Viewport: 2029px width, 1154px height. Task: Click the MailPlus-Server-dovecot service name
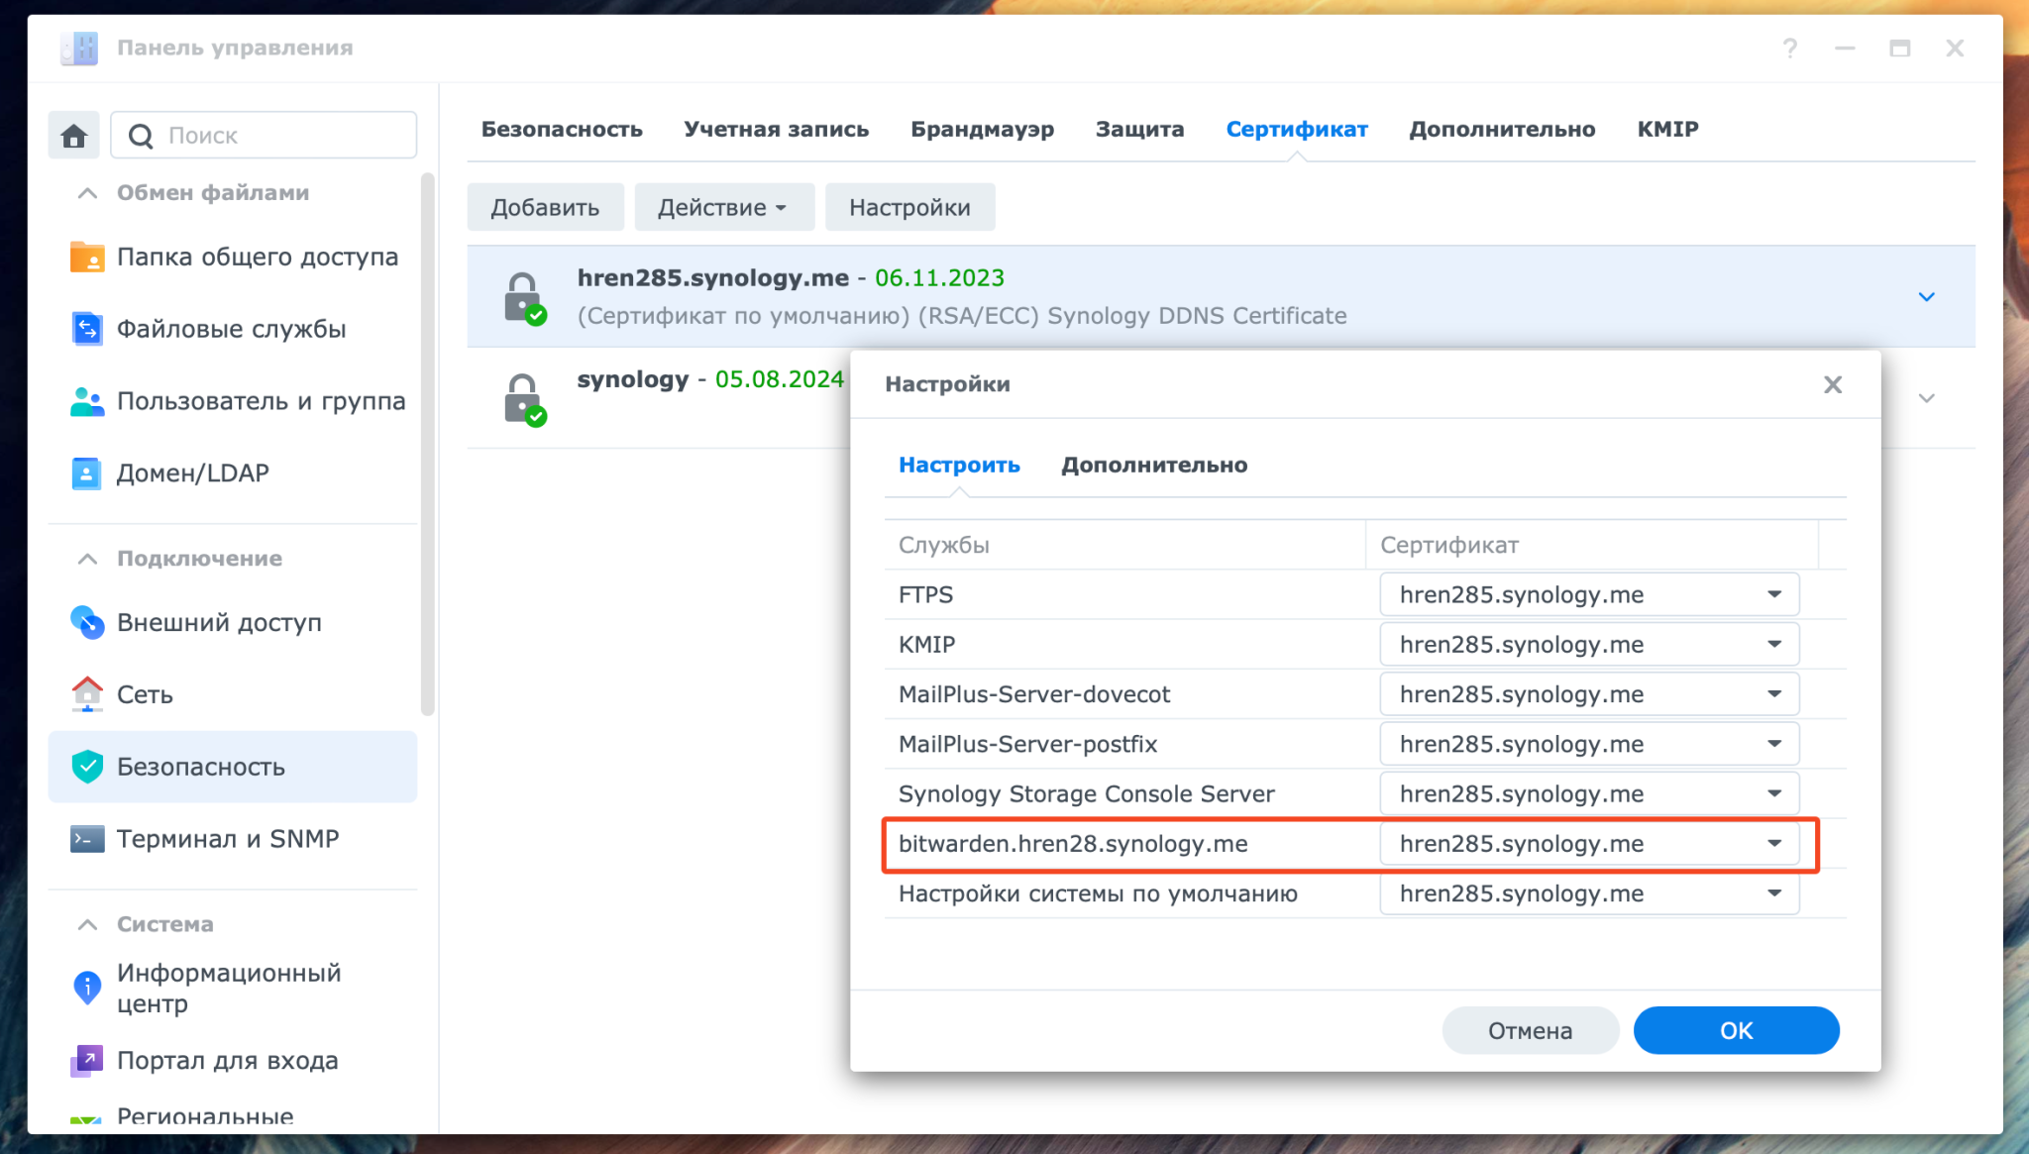click(x=1034, y=694)
